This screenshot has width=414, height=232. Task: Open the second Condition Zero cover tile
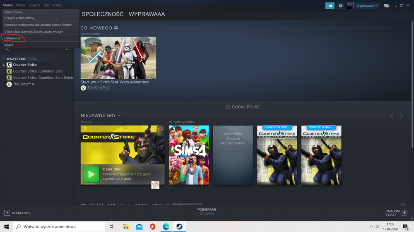tap(321, 155)
